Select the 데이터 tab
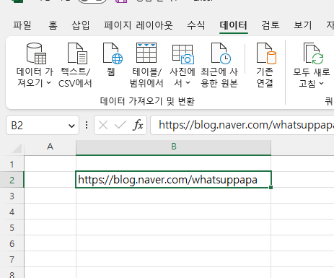 (x=233, y=25)
